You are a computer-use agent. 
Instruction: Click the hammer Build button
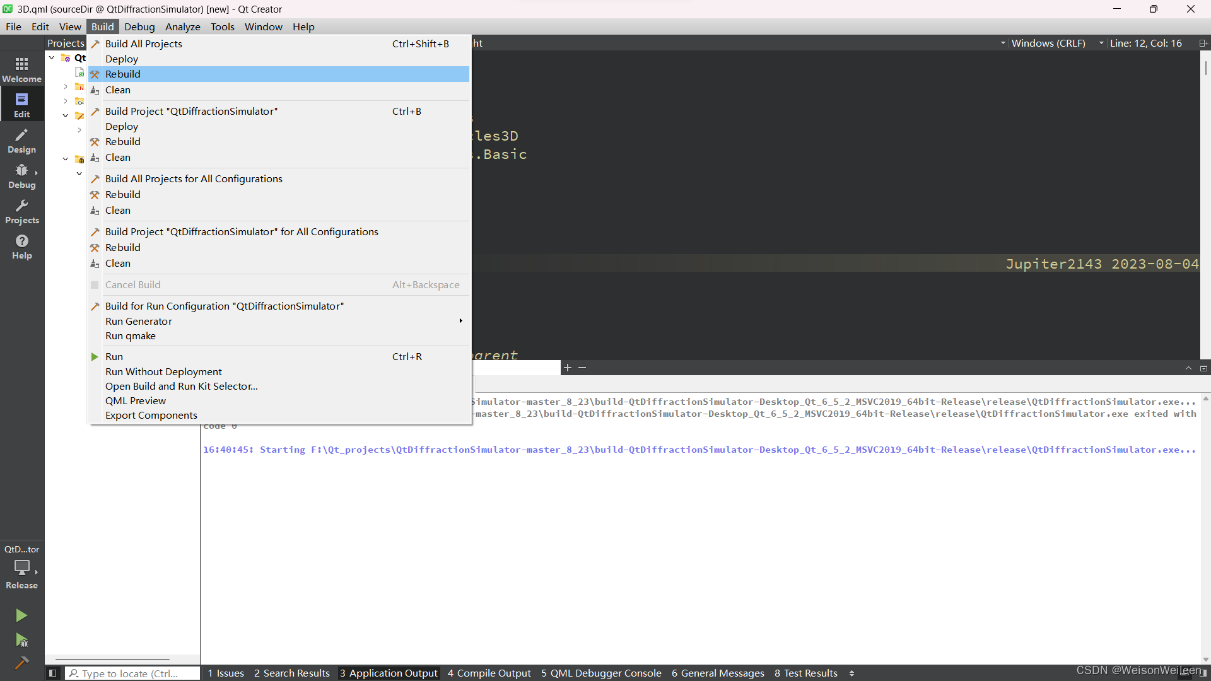(21, 663)
